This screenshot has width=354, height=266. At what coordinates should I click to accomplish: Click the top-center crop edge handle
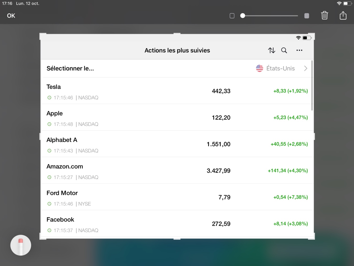[x=177, y=34]
